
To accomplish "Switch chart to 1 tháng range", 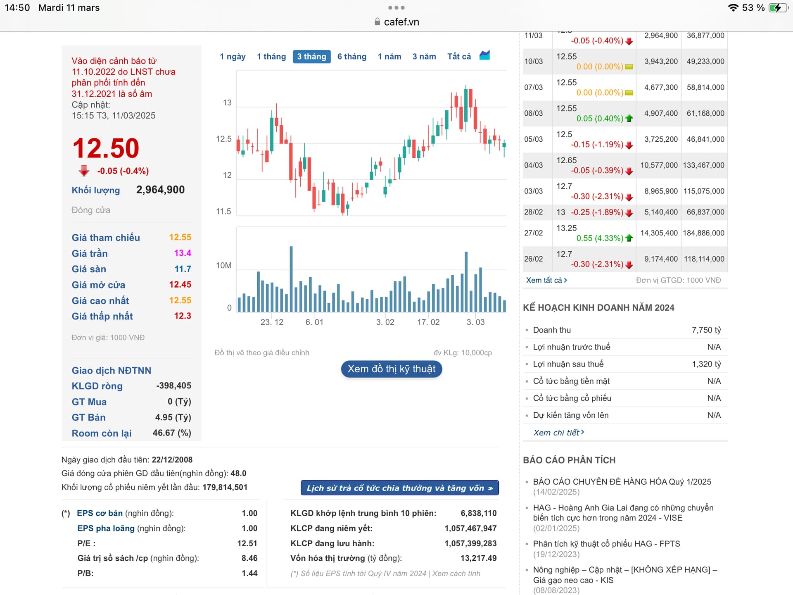I will (271, 57).
